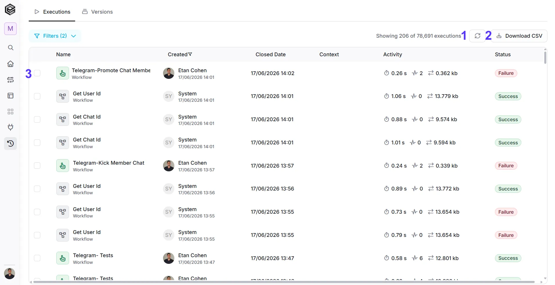Screen dimensions: 555x285
Task: Expand the Filters (2) dropdown
Action: 55,36
